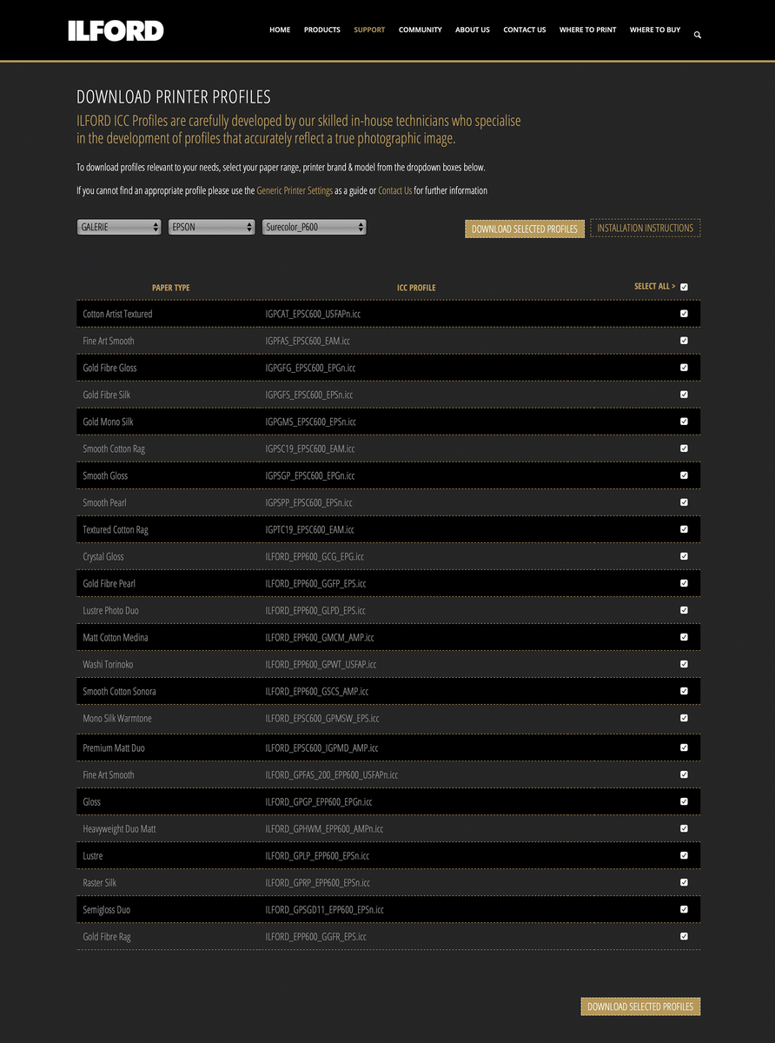Open the EPSON printer brand dropdown
The height and width of the screenshot is (1043, 775).
(211, 227)
